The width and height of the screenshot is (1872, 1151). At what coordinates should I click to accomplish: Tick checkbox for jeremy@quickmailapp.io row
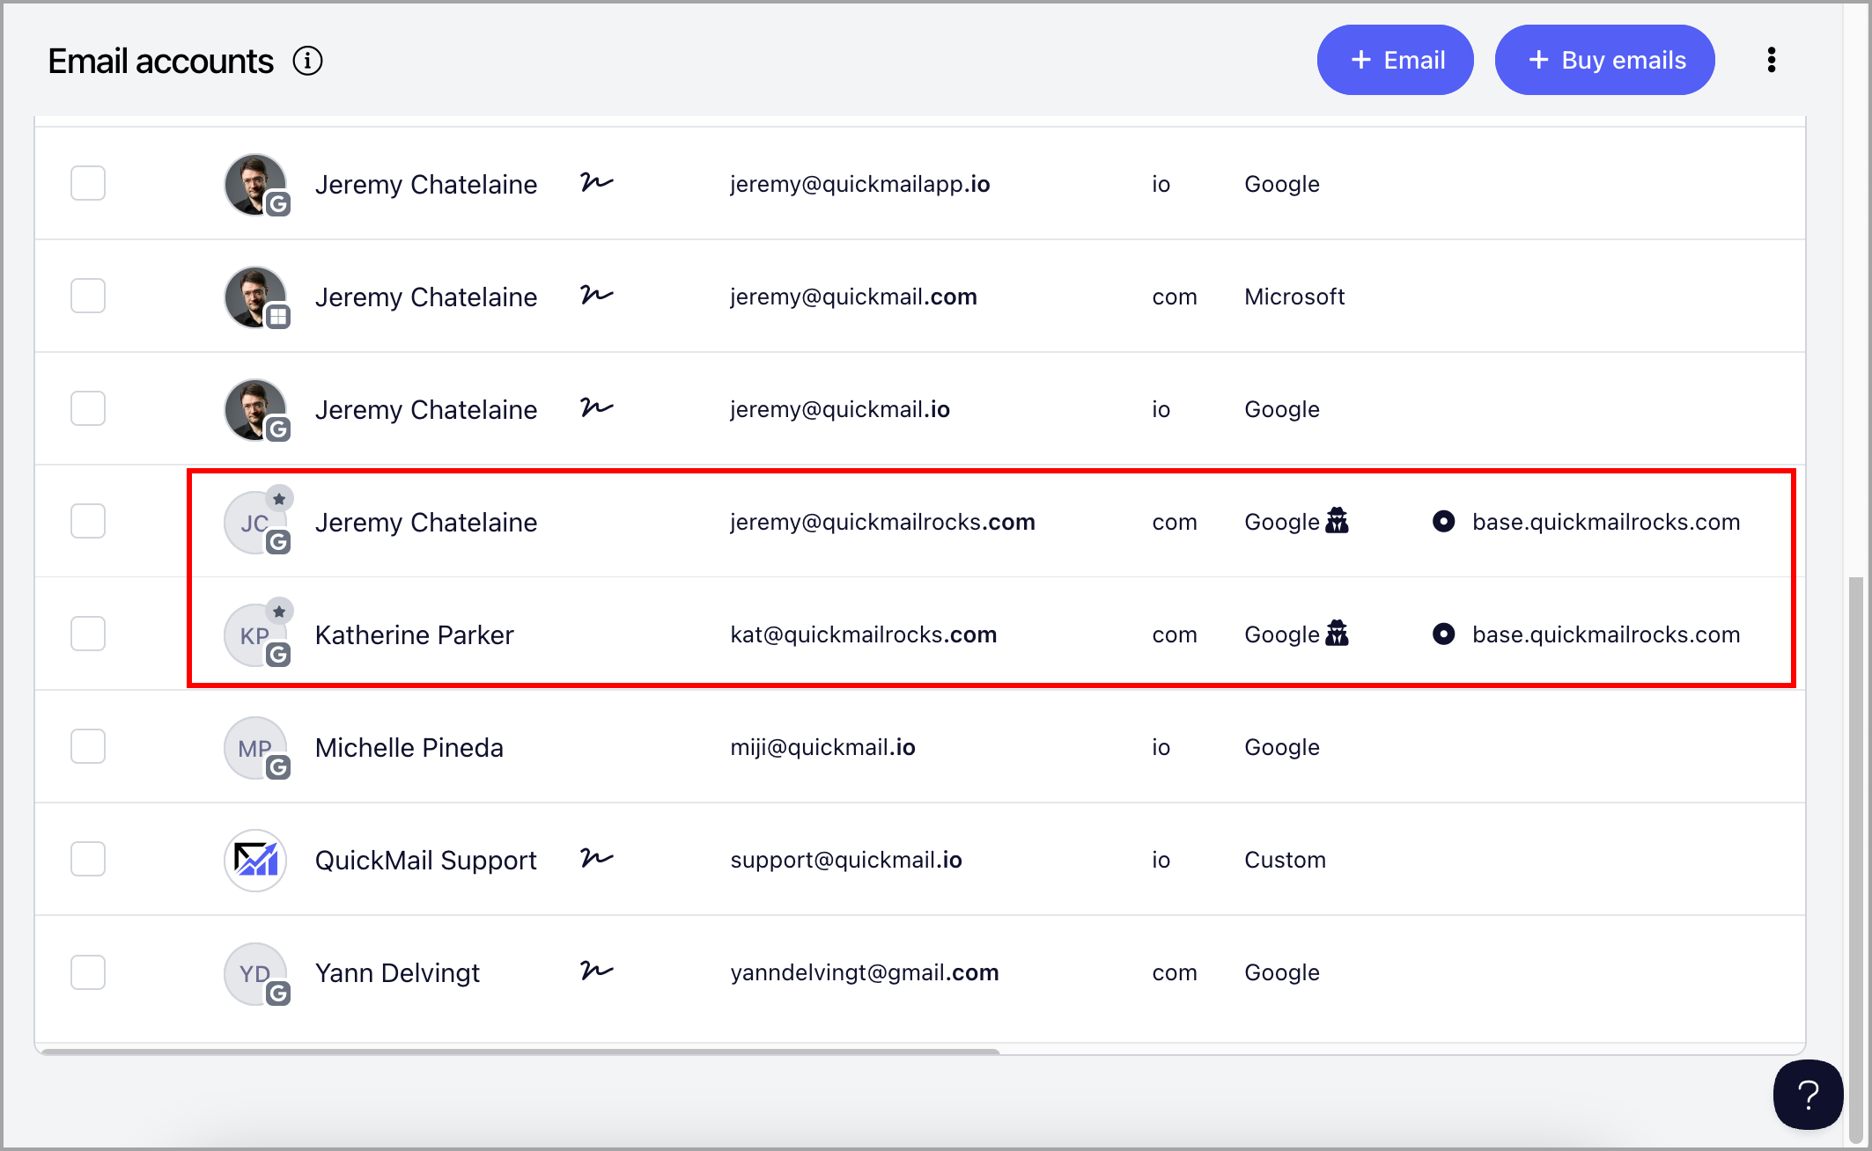point(88,183)
